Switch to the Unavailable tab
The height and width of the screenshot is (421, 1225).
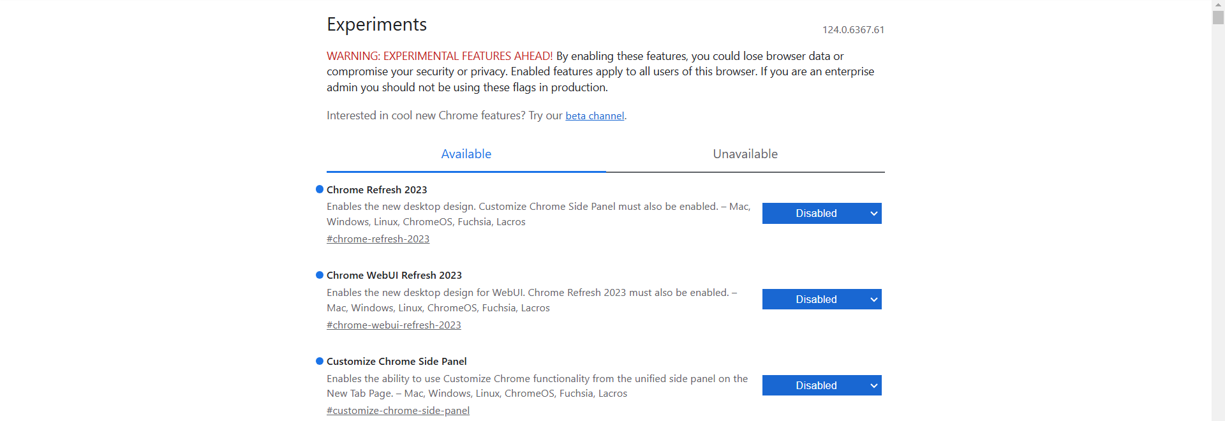(745, 154)
